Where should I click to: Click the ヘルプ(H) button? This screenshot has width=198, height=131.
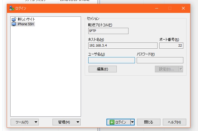(174, 122)
